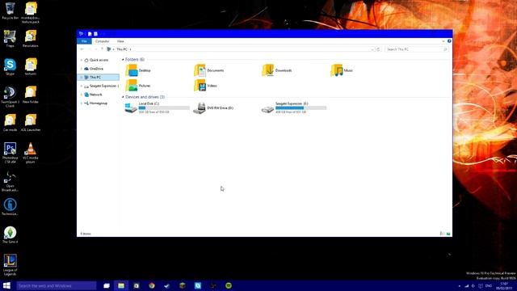Image resolution: width=517 pixels, height=291 pixels.
Task: Open the Pictures folder
Action: [x=138, y=86]
